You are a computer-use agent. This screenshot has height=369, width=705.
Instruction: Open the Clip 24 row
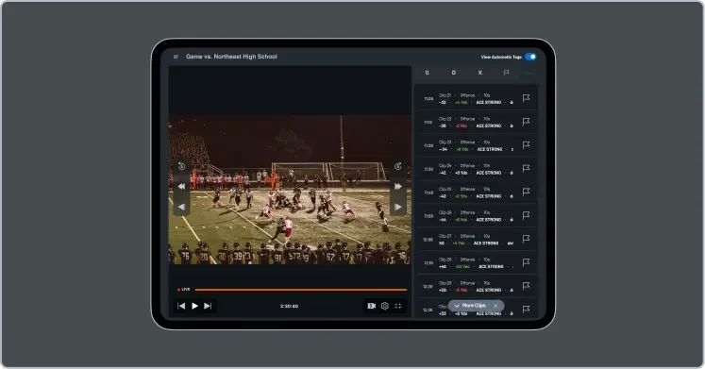click(477, 169)
